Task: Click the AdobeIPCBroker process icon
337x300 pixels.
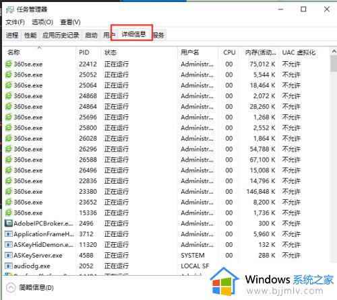Action: click(x=9, y=223)
